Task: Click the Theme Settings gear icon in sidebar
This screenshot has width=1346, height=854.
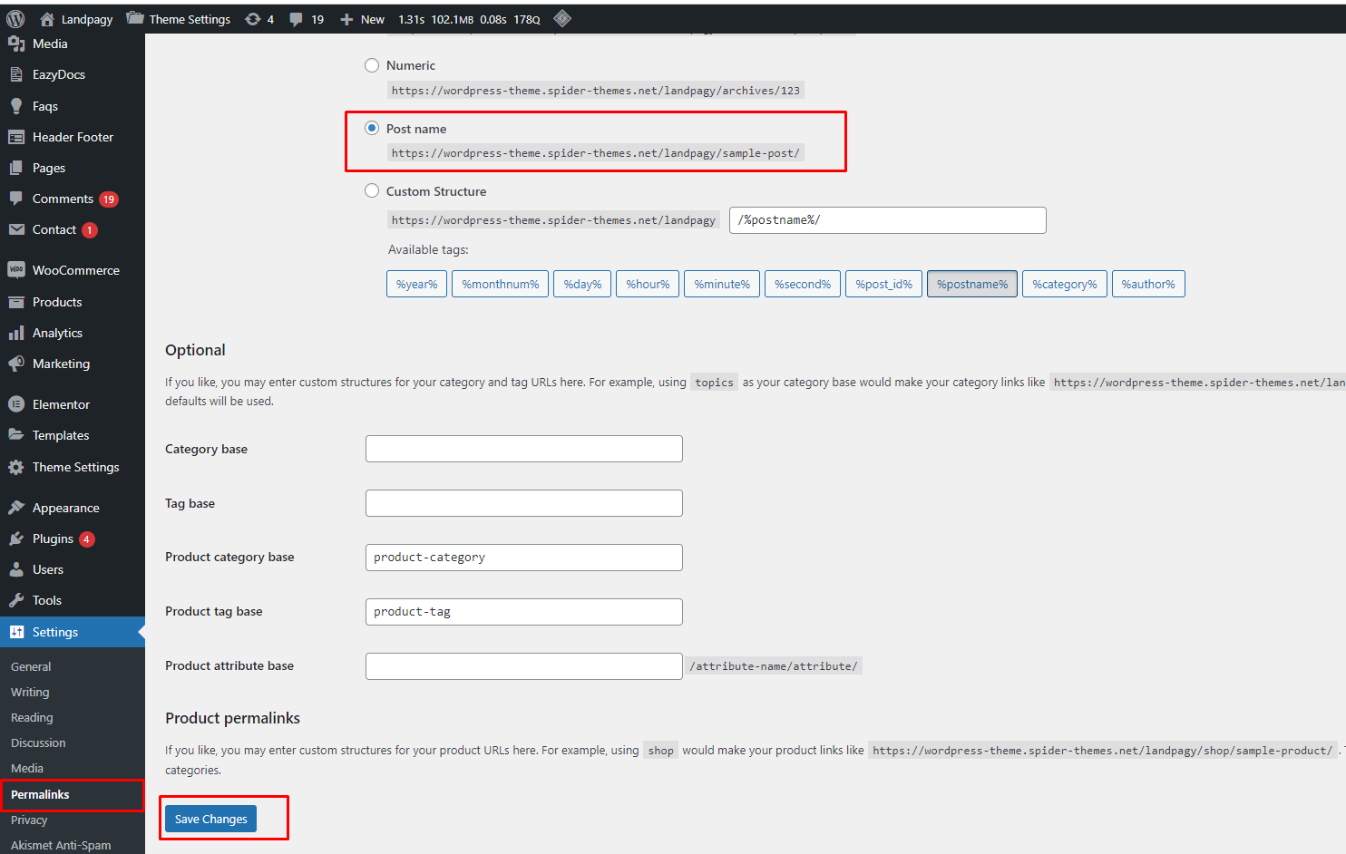Action: [16, 467]
